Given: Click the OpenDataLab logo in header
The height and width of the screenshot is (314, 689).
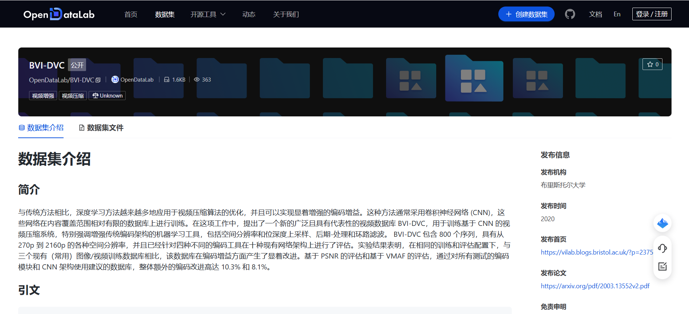Looking at the screenshot, I should click(59, 14).
